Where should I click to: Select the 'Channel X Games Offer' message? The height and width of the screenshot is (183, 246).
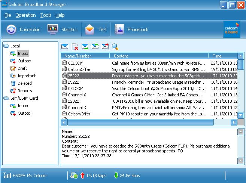click(149, 95)
